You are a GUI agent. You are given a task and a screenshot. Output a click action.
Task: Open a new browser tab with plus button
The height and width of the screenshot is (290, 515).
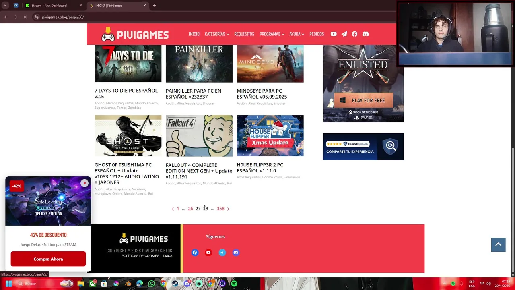[x=154, y=6]
